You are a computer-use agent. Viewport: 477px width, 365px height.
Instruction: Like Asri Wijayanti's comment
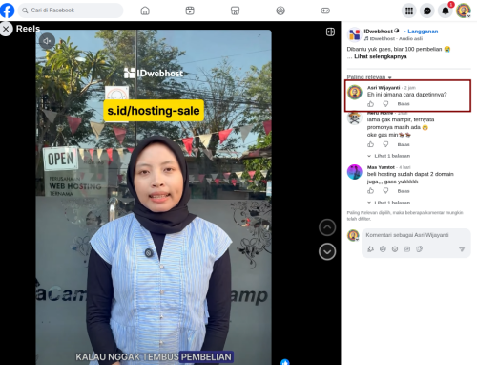370,104
